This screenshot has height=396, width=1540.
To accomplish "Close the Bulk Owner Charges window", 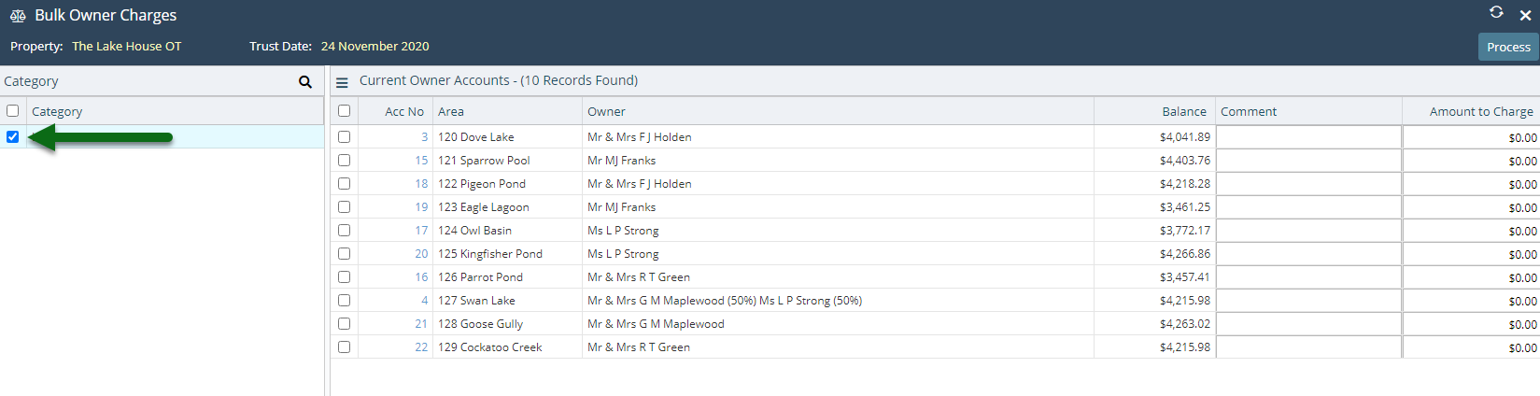I will [1525, 15].
